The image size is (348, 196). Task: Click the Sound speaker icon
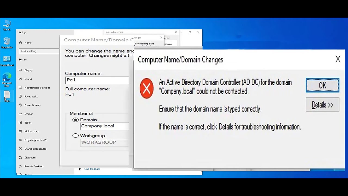tap(20, 79)
